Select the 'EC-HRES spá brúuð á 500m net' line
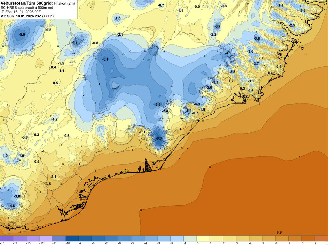The height and width of the screenshot is (245, 328). 27,8
